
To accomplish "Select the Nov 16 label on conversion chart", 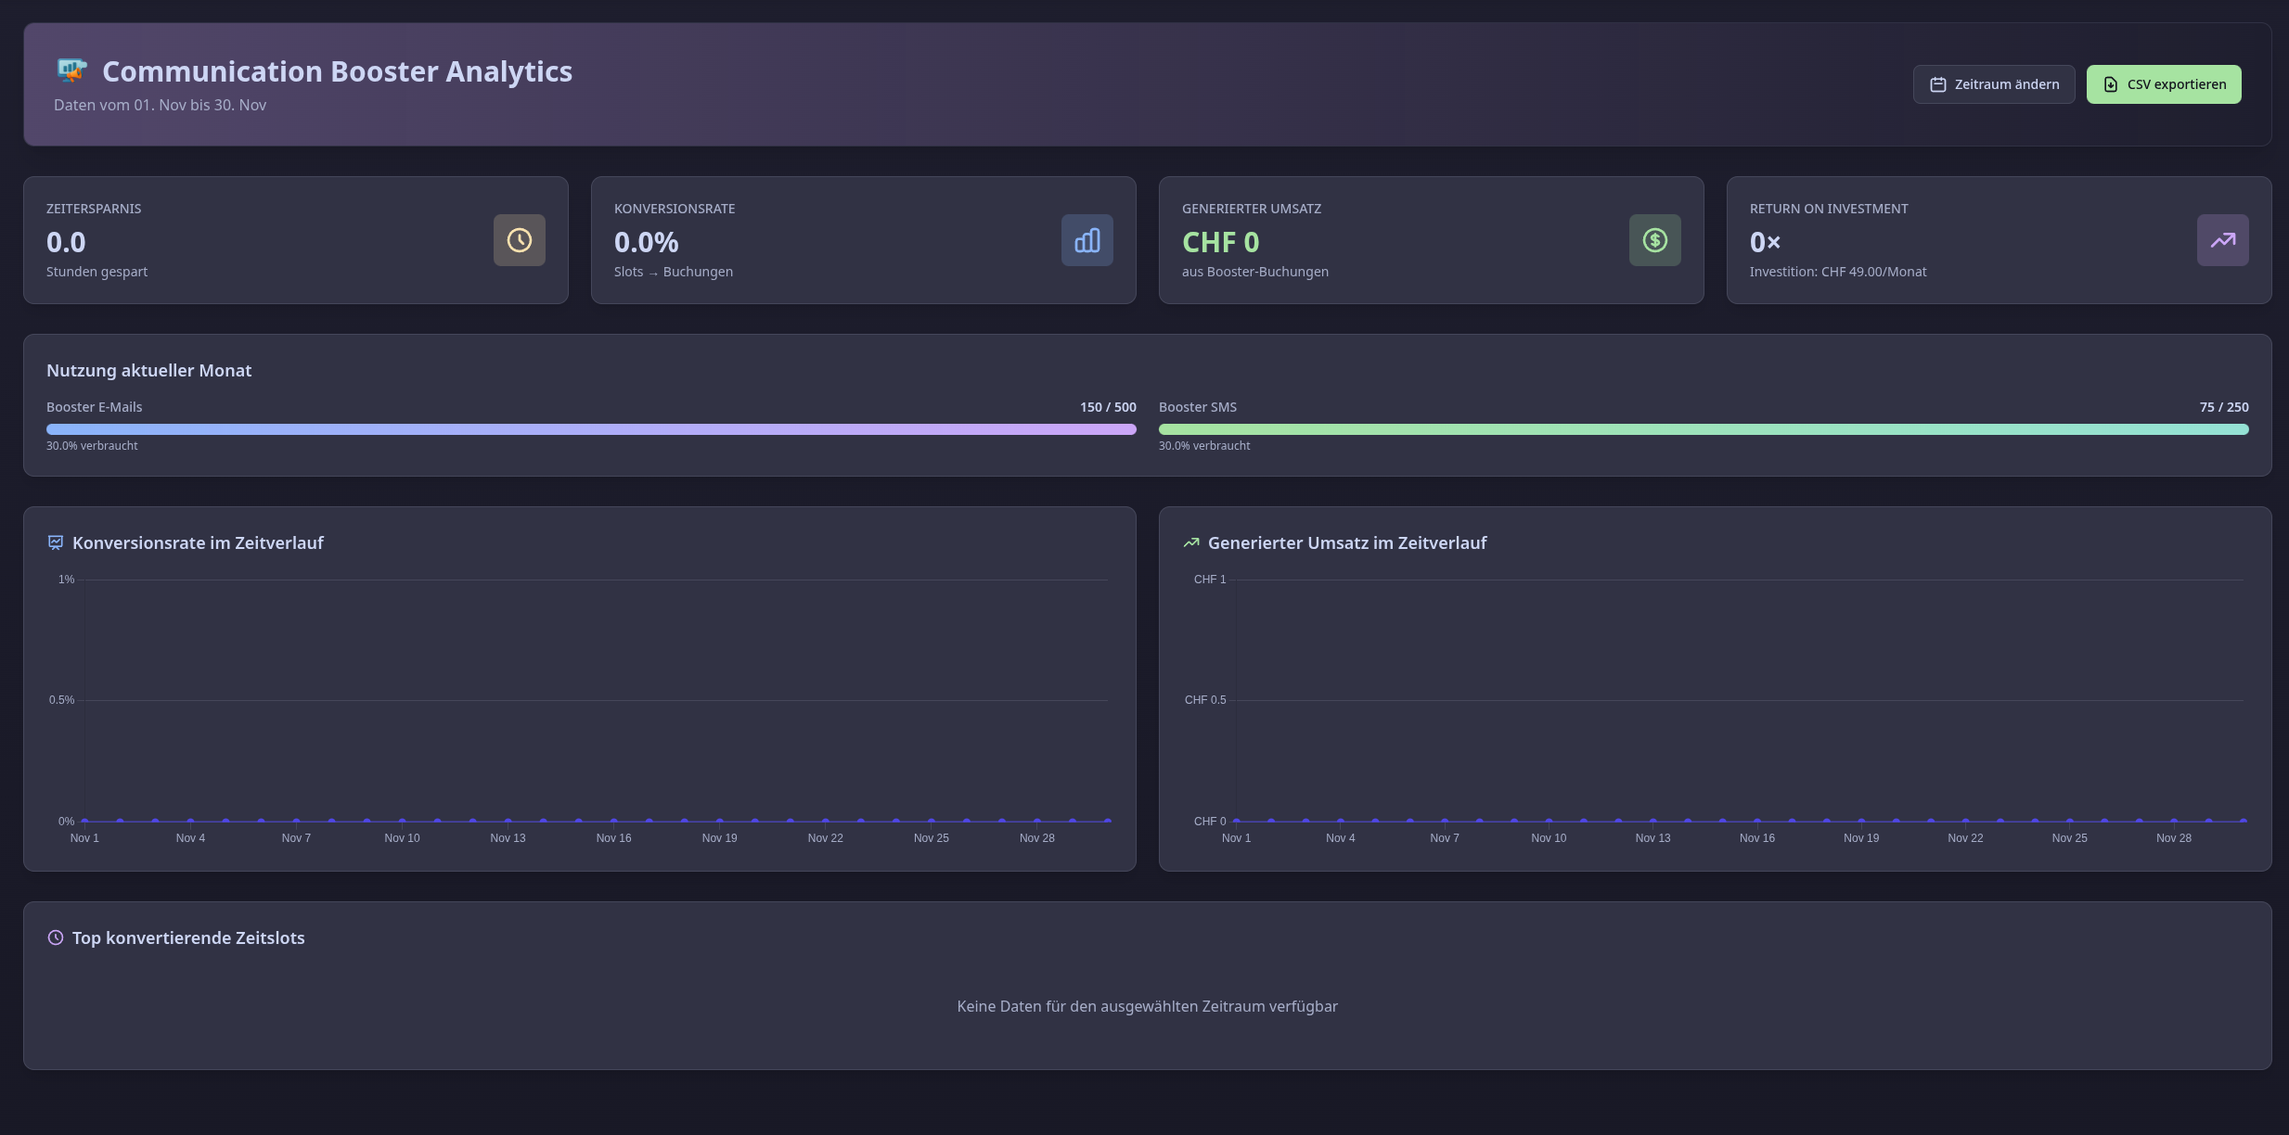I will (x=614, y=837).
